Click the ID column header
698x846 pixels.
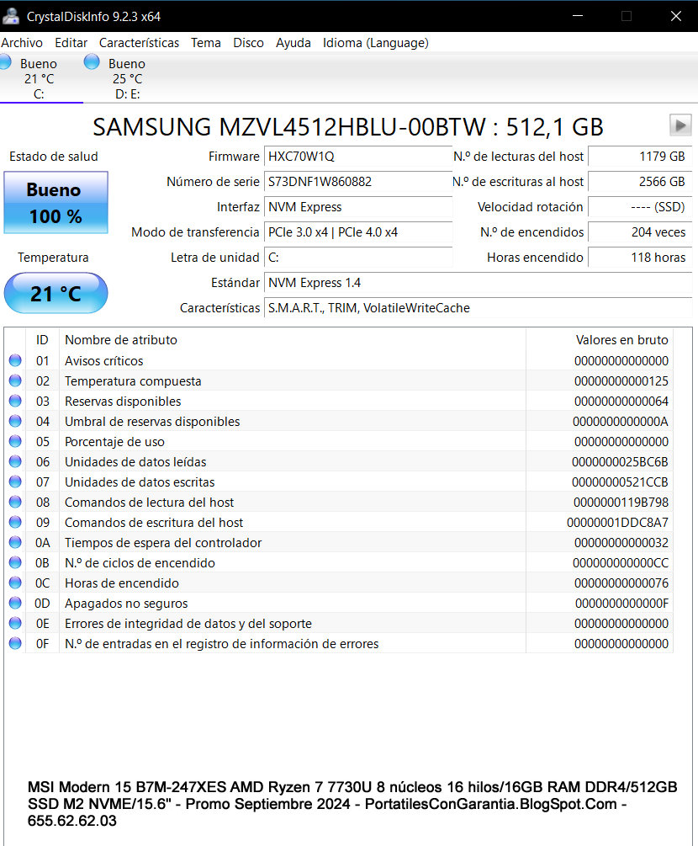42,340
